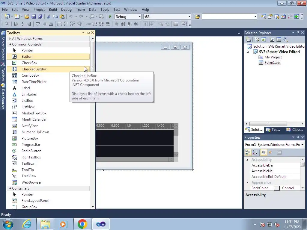Viewport: 307px width, 230px height.
Task: Click View Code icon in Solution Explorer
Action: [x=272, y=40]
